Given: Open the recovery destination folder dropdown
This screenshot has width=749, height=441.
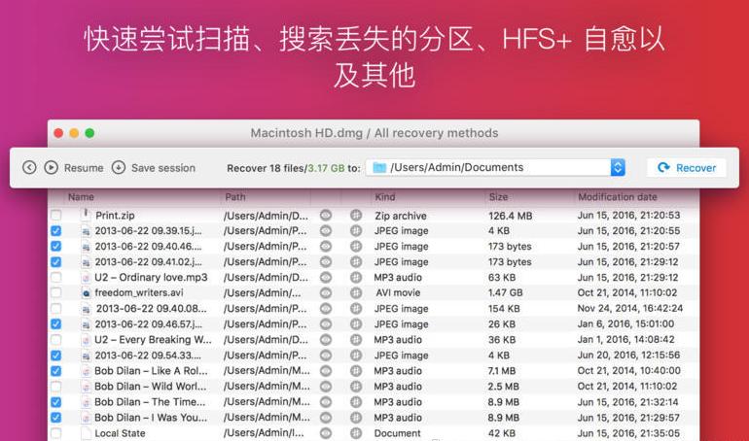Looking at the screenshot, I should click(618, 168).
